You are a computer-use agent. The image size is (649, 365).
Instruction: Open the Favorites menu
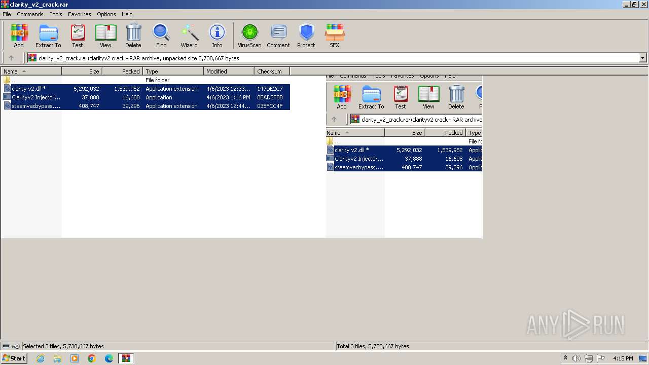[80, 14]
